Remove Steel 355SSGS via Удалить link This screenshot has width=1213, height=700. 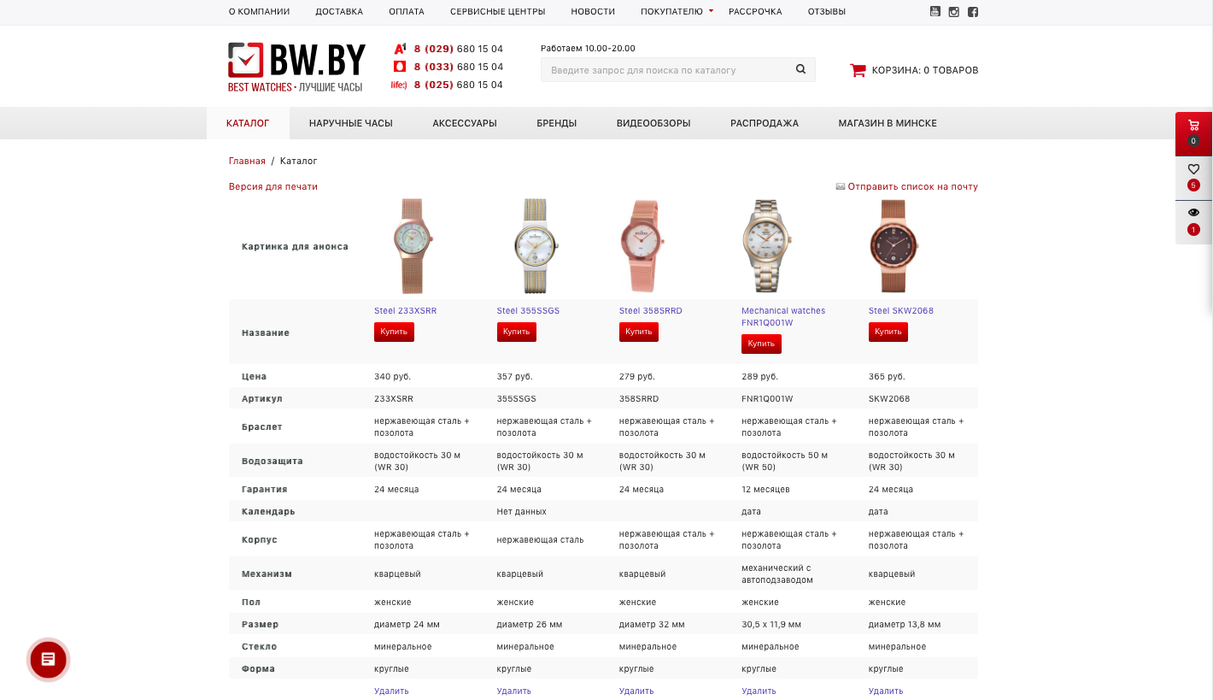click(x=514, y=691)
